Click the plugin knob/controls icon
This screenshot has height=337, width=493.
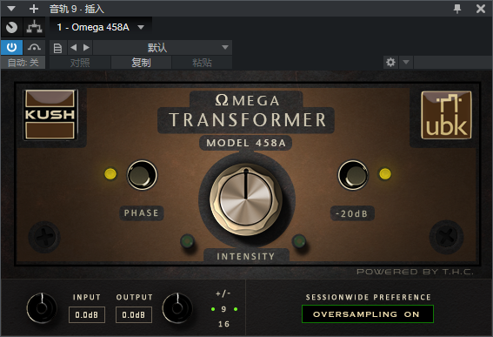(11, 28)
